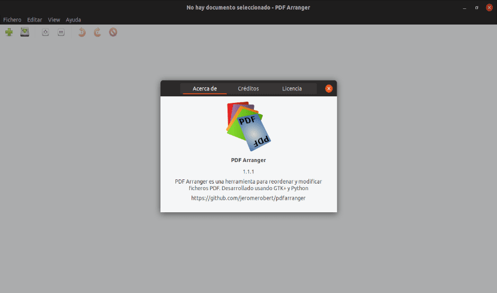The image size is (497, 293).
Task: Click the version number 1.1.1 text
Action: pos(249,172)
